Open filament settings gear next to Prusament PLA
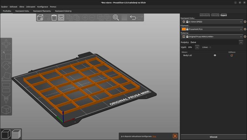 coord(245,29)
